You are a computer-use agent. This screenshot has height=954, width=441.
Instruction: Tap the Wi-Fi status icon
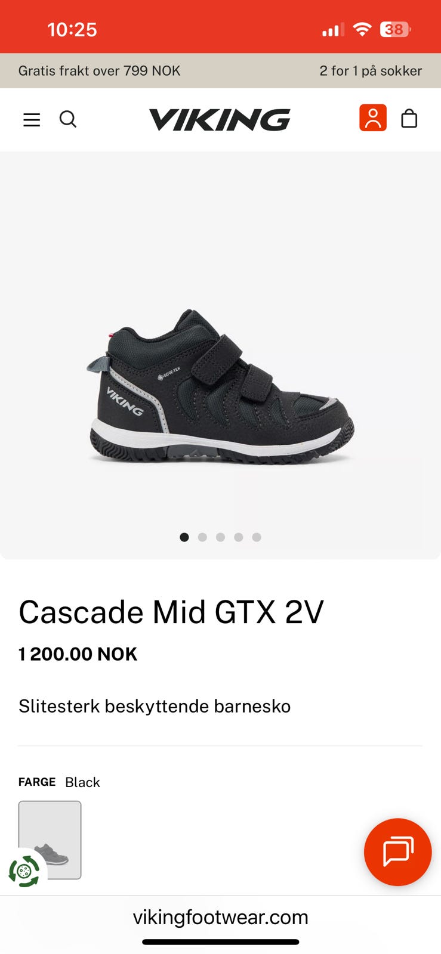pos(362,29)
